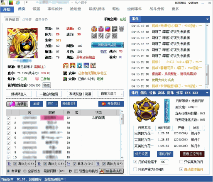This screenshot has height=182, width=213.
Task: Click the pink round badge icon
Action: 101,29
